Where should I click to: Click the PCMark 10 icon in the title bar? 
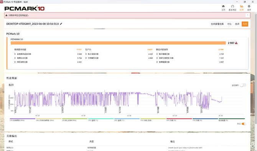coord(2,2)
